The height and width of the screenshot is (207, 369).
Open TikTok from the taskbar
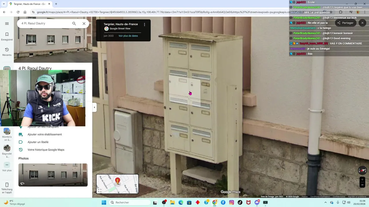click(x=240, y=202)
